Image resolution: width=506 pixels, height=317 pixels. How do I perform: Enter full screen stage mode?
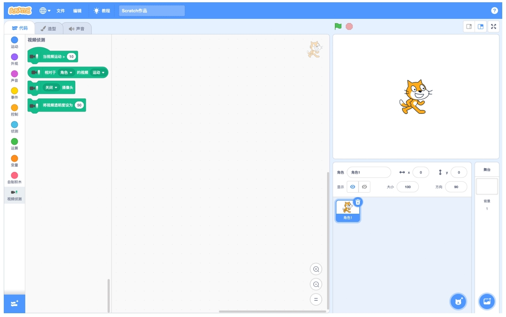[x=494, y=27]
